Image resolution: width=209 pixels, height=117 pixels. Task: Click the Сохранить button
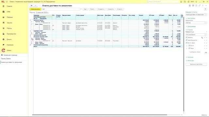(111, 9)
